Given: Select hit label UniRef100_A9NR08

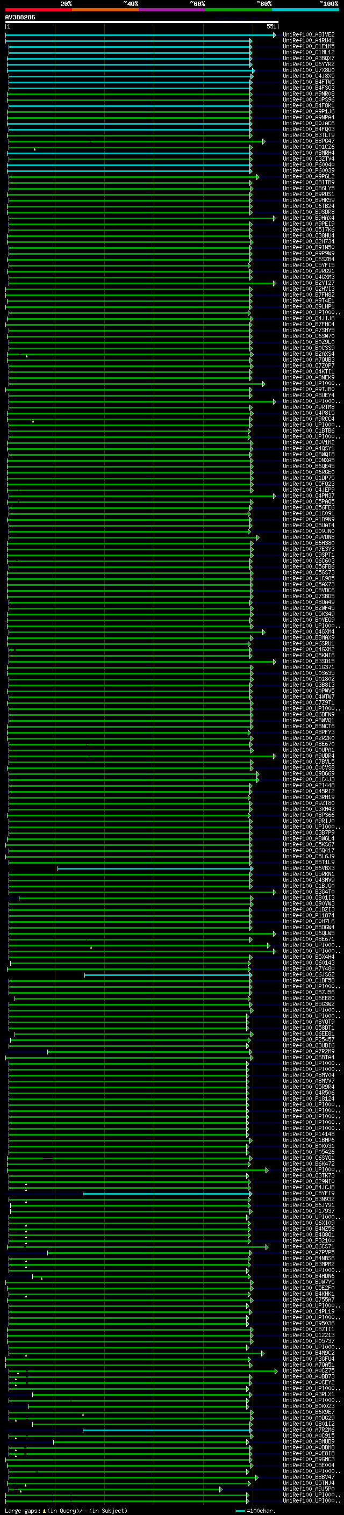Looking at the screenshot, I should (309, 94).
